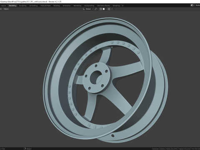Open the Animation workspace tab
The width and height of the screenshot is (200, 150).
pyautogui.click(x=67, y=6)
